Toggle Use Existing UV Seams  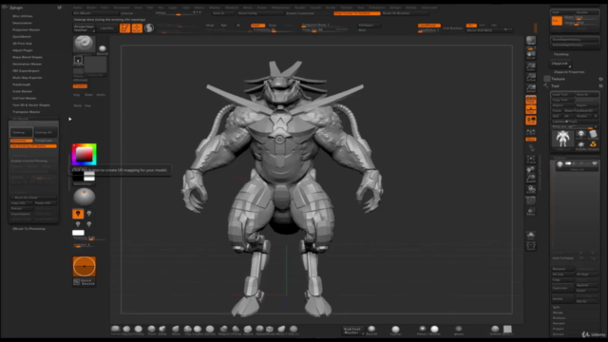point(33,146)
